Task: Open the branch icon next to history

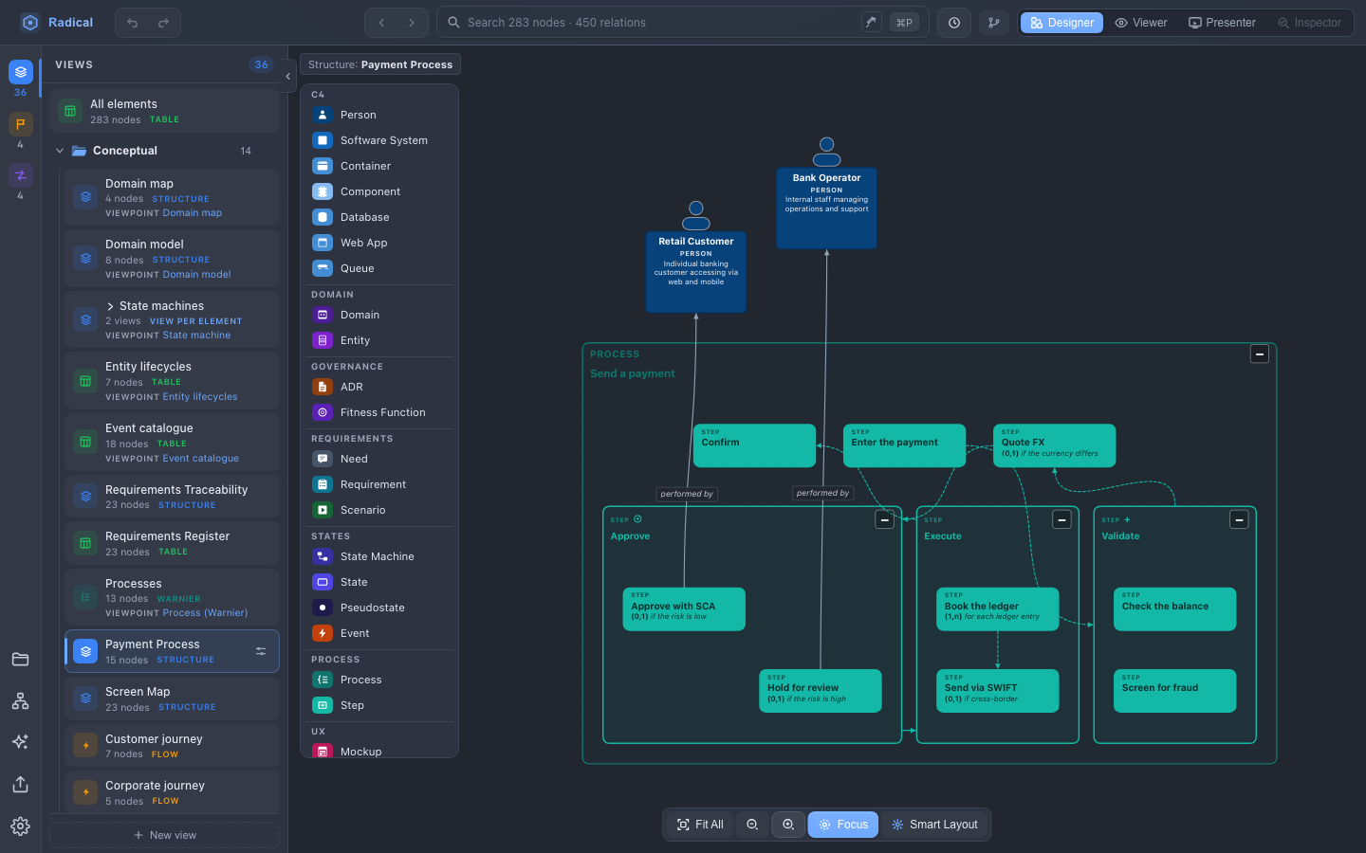Action: (994, 23)
